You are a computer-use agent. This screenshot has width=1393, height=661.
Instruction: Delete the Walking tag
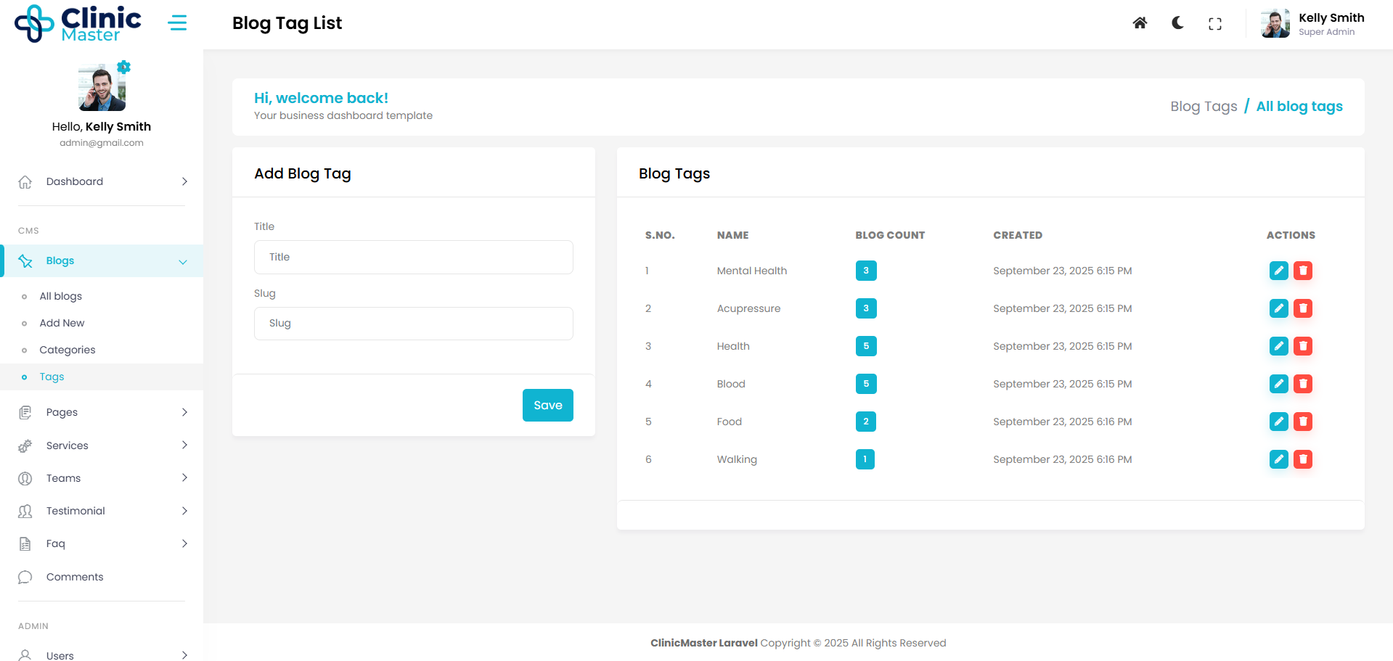click(x=1303, y=459)
